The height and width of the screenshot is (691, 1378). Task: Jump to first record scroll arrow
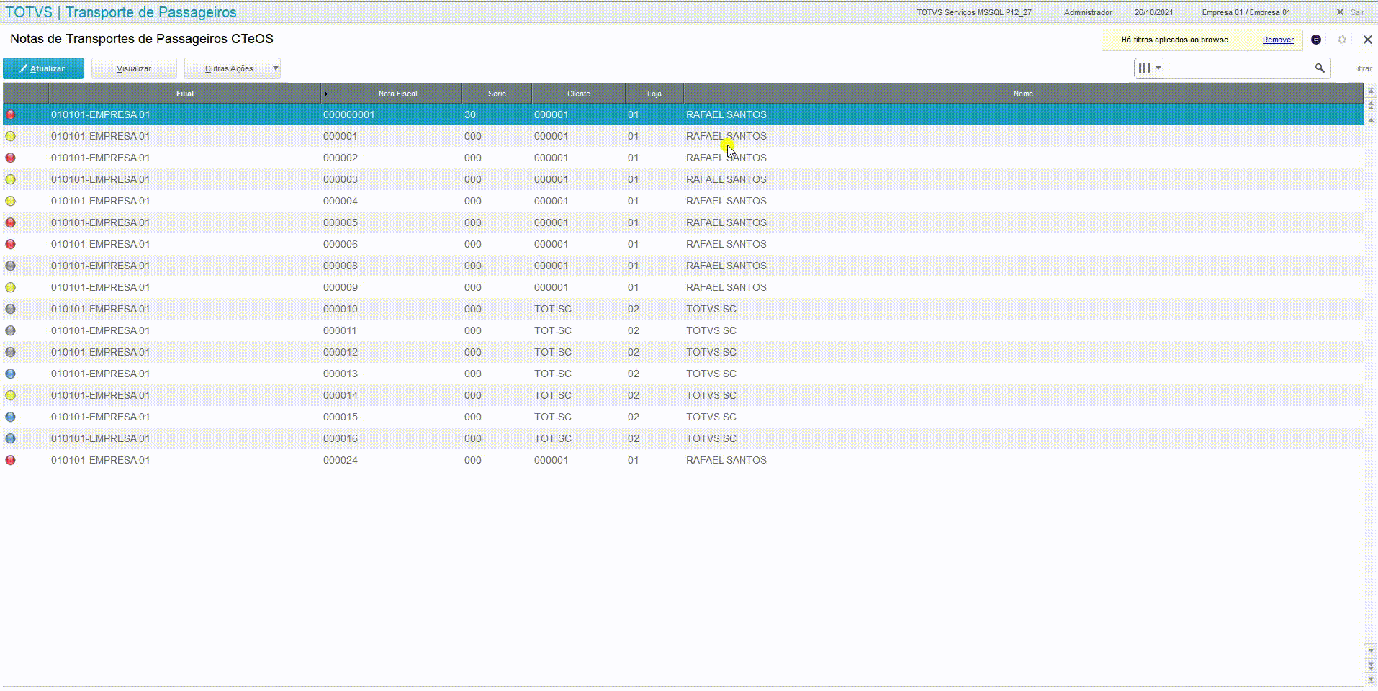click(x=1371, y=91)
